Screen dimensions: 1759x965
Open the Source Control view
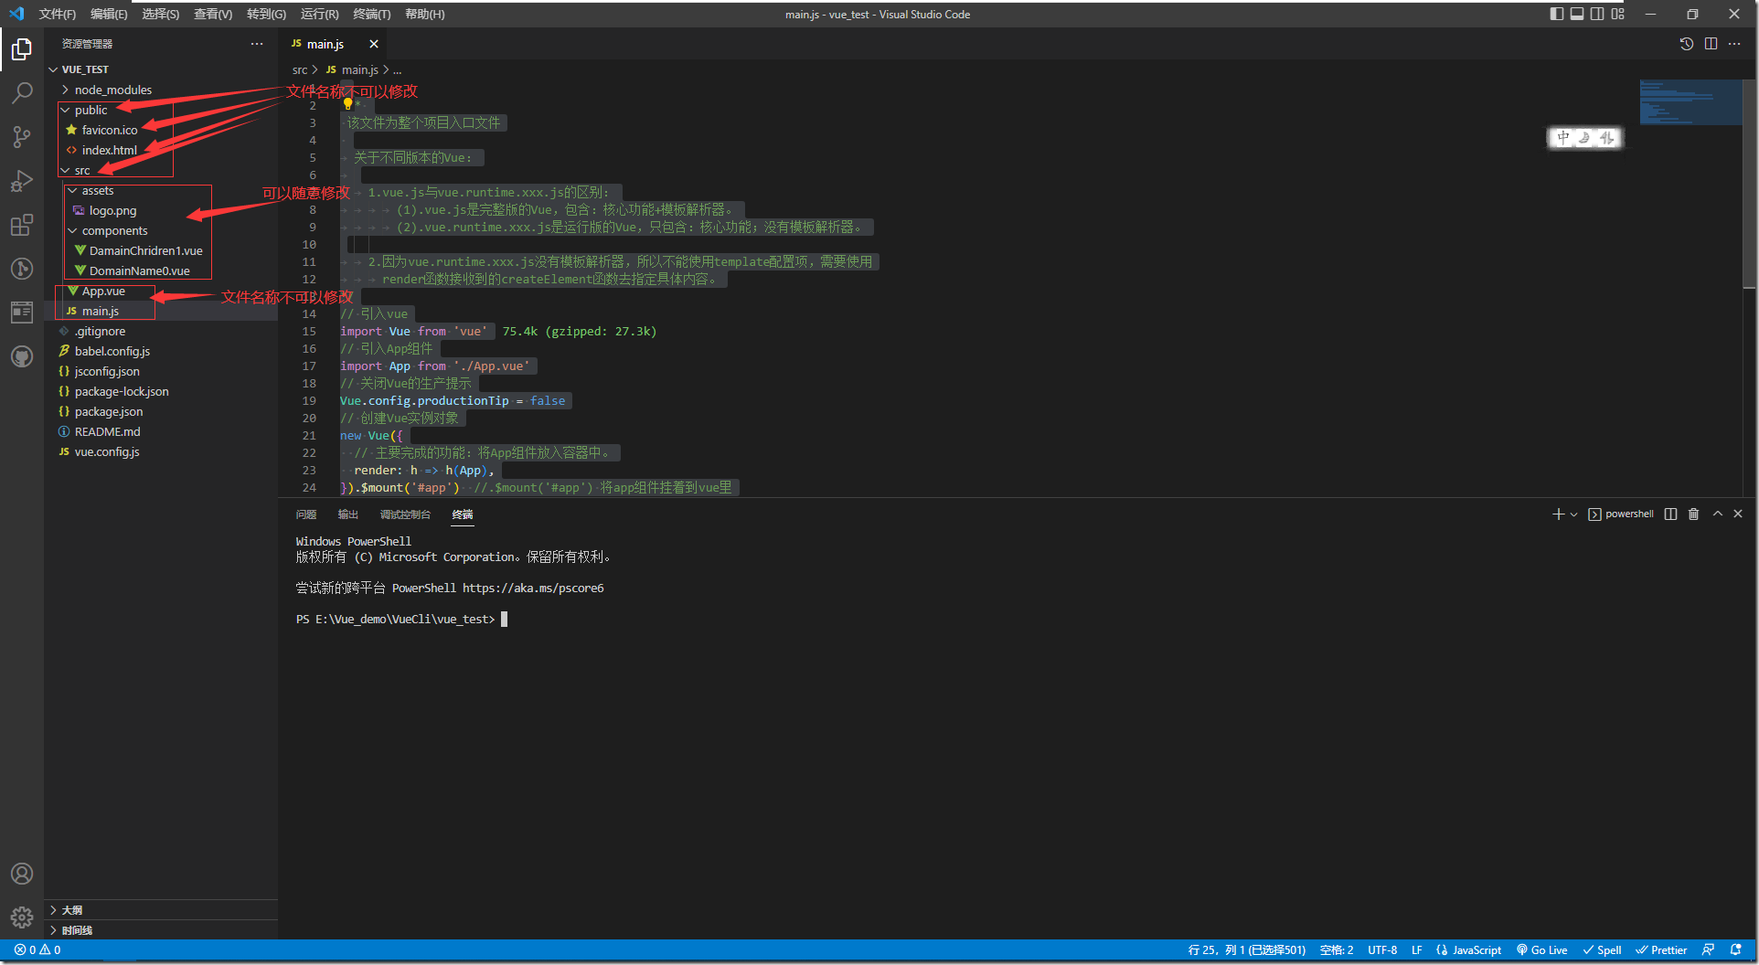pyautogui.click(x=22, y=137)
